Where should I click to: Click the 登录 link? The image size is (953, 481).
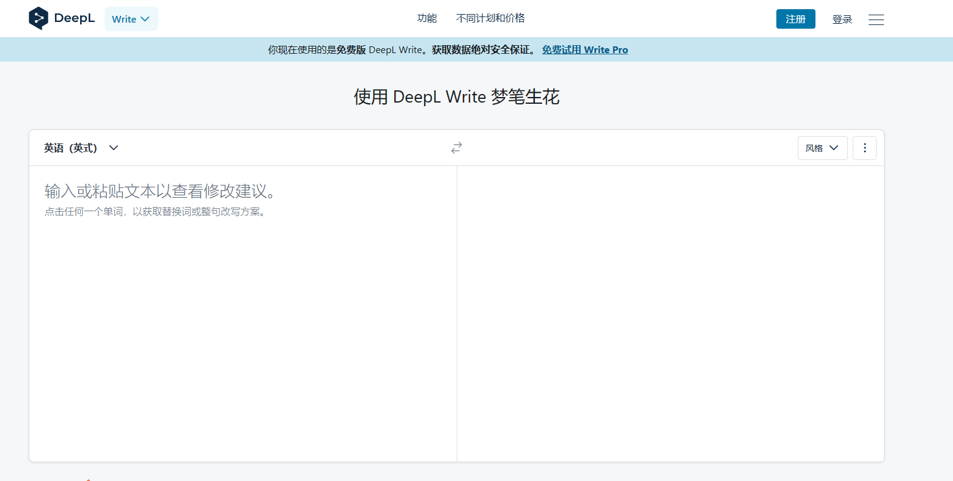pos(842,20)
